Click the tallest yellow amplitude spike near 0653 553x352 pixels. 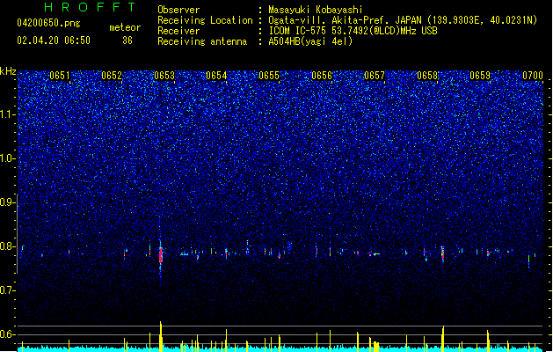coord(161,336)
